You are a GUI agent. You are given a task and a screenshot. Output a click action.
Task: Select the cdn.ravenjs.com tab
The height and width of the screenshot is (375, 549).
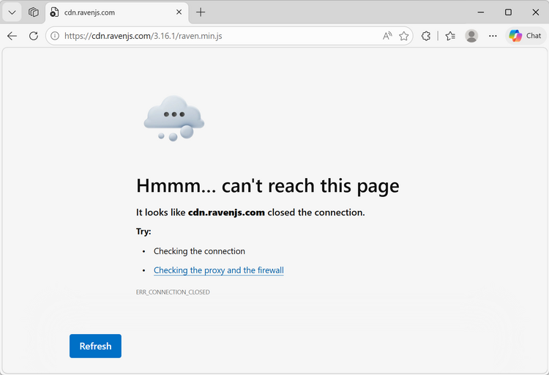point(116,12)
